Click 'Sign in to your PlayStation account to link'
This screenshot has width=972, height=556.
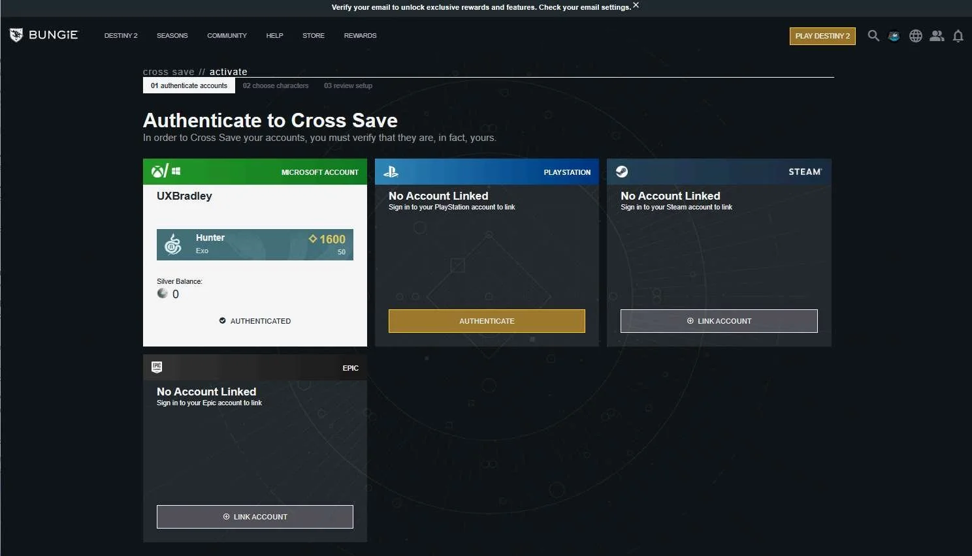452,207
